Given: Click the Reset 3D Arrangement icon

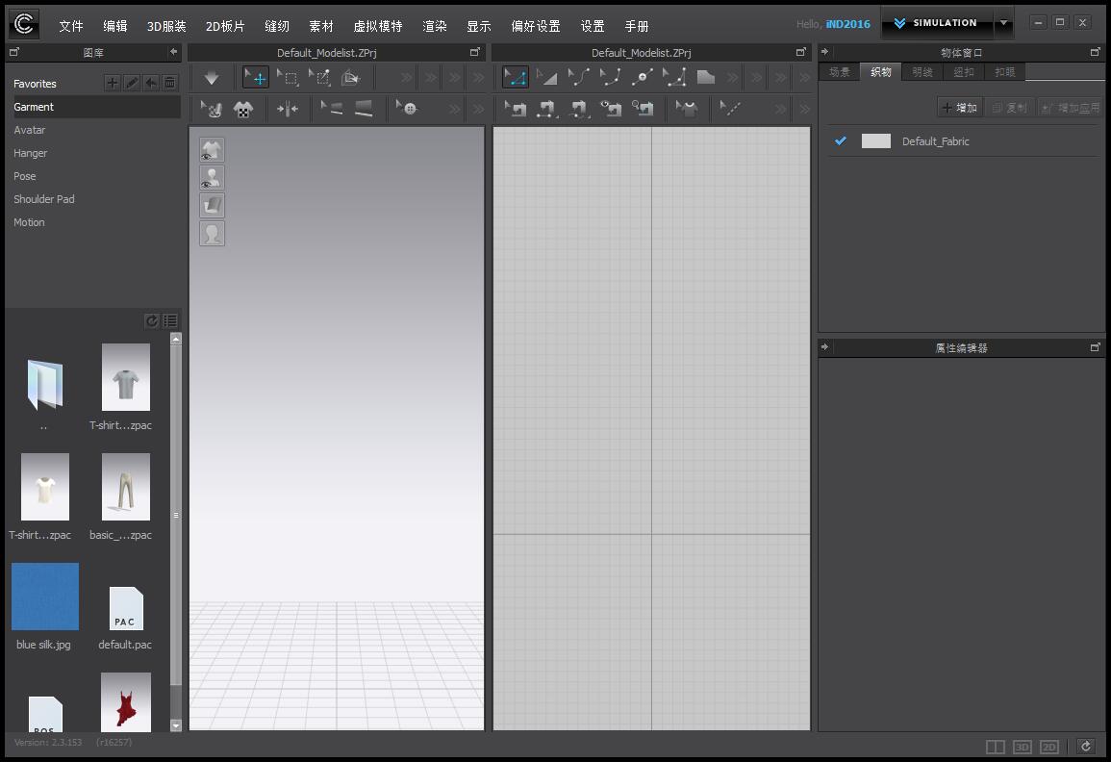Looking at the screenshot, I should point(288,109).
